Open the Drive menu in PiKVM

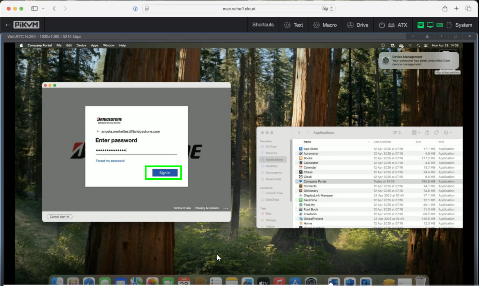click(x=358, y=25)
